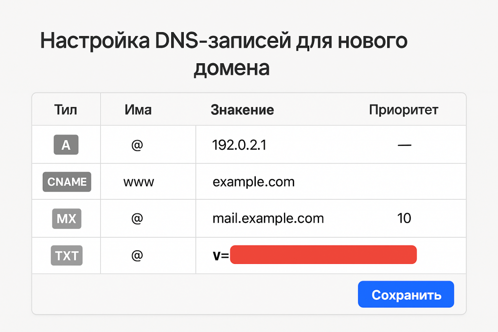Image resolution: width=498 pixels, height=332 pixels.
Task: Select the Има column header
Action: point(138,109)
